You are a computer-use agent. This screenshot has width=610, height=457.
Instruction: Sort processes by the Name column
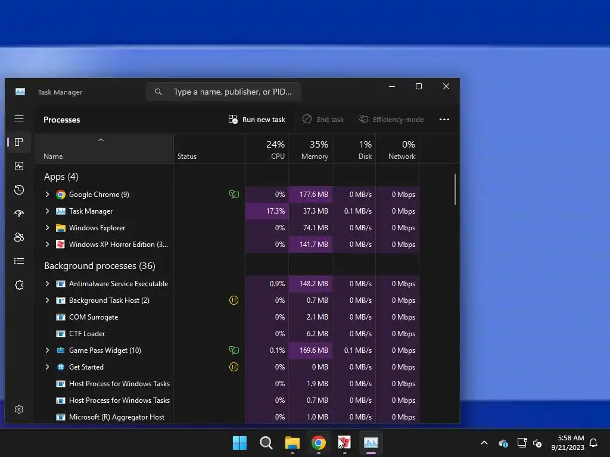[x=104, y=149]
